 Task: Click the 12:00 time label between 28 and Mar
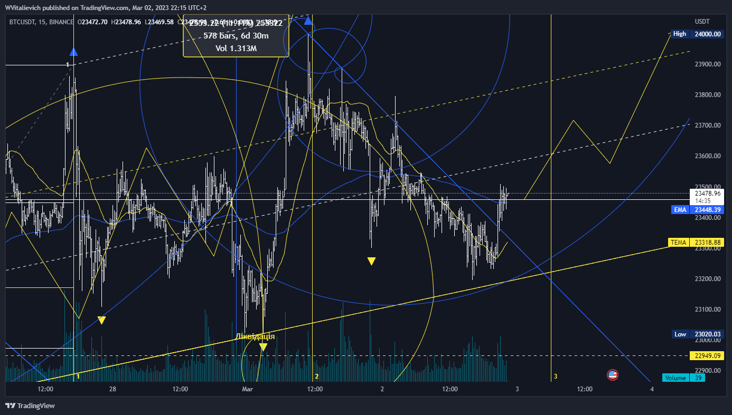point(181,389)
